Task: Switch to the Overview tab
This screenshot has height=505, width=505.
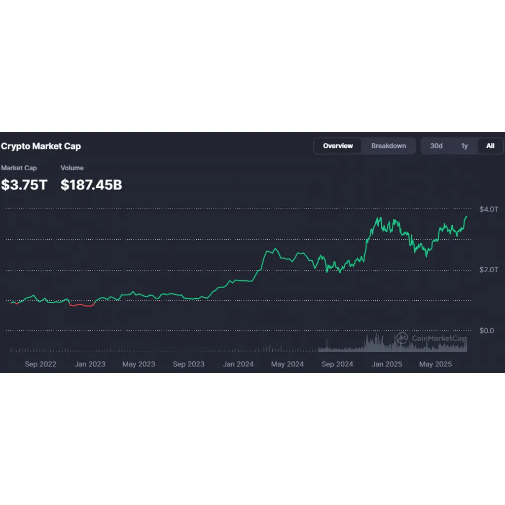Action: tap(337, 146)
